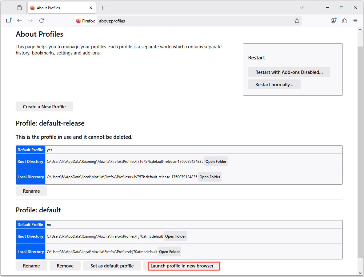Click Create a New Profile
The height and width of the screenshot is (277, 364).
[44, 106]
